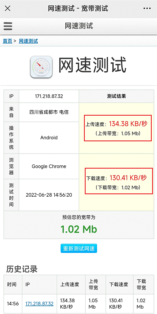The height and width of the screenshot is (314, 157).
Task: Click the 下载速度 column header in history
Action: pyautogui.click(x=118, y=284)
